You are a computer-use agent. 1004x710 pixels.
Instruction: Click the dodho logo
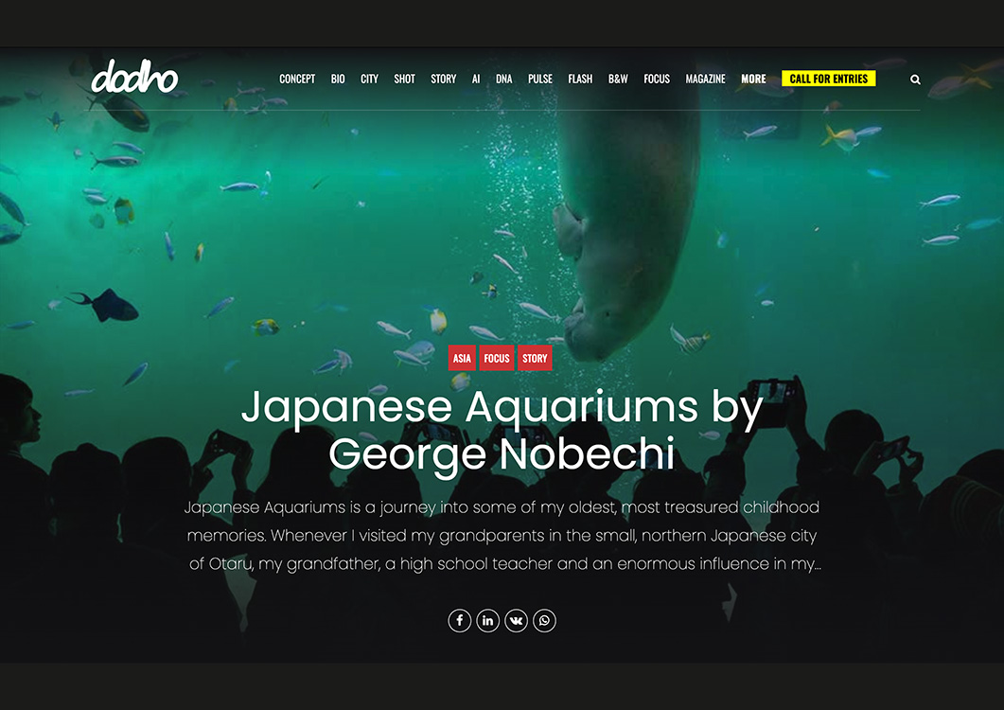point(134,77)
